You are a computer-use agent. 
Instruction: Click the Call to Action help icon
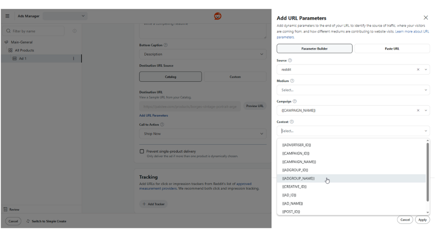coord(162,125)
